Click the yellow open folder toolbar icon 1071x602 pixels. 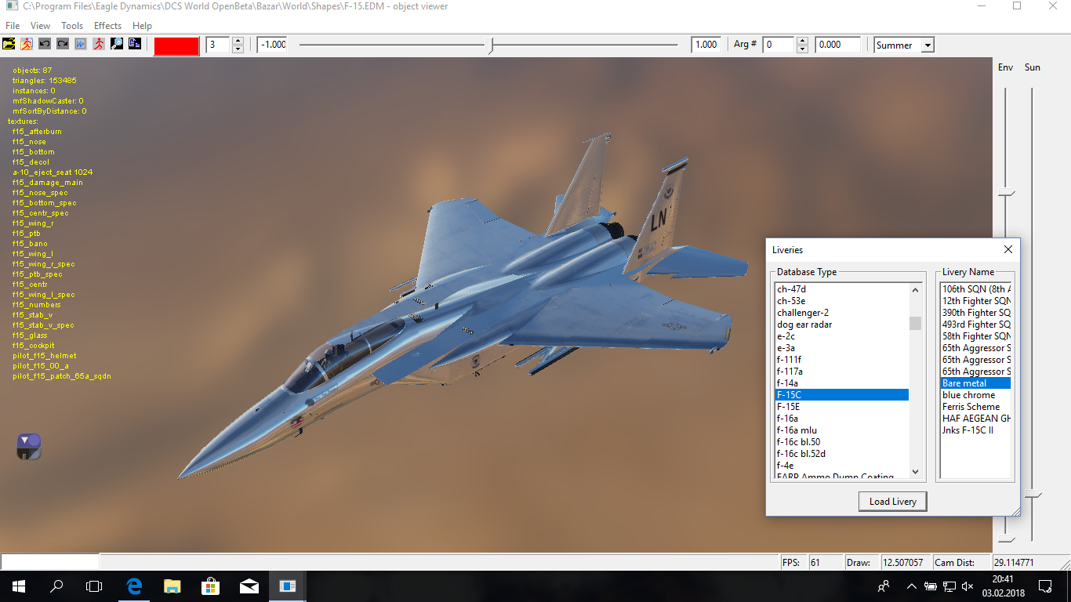pos(9,44)
